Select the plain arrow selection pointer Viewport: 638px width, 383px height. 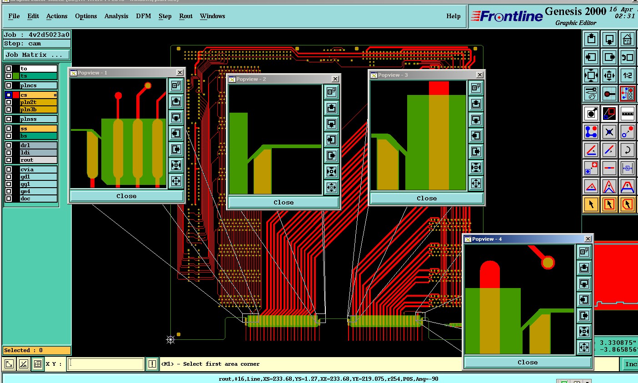tap(591, 204)
